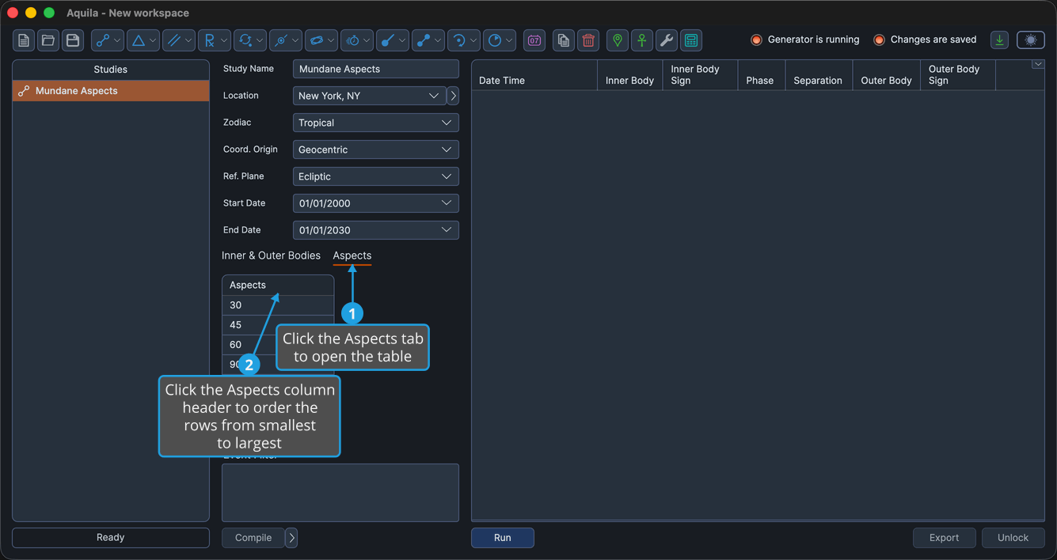The height and width of the screenshot is (560, 1057).
Task: Switch to the Aspects tab
Action: click(352, 255)
